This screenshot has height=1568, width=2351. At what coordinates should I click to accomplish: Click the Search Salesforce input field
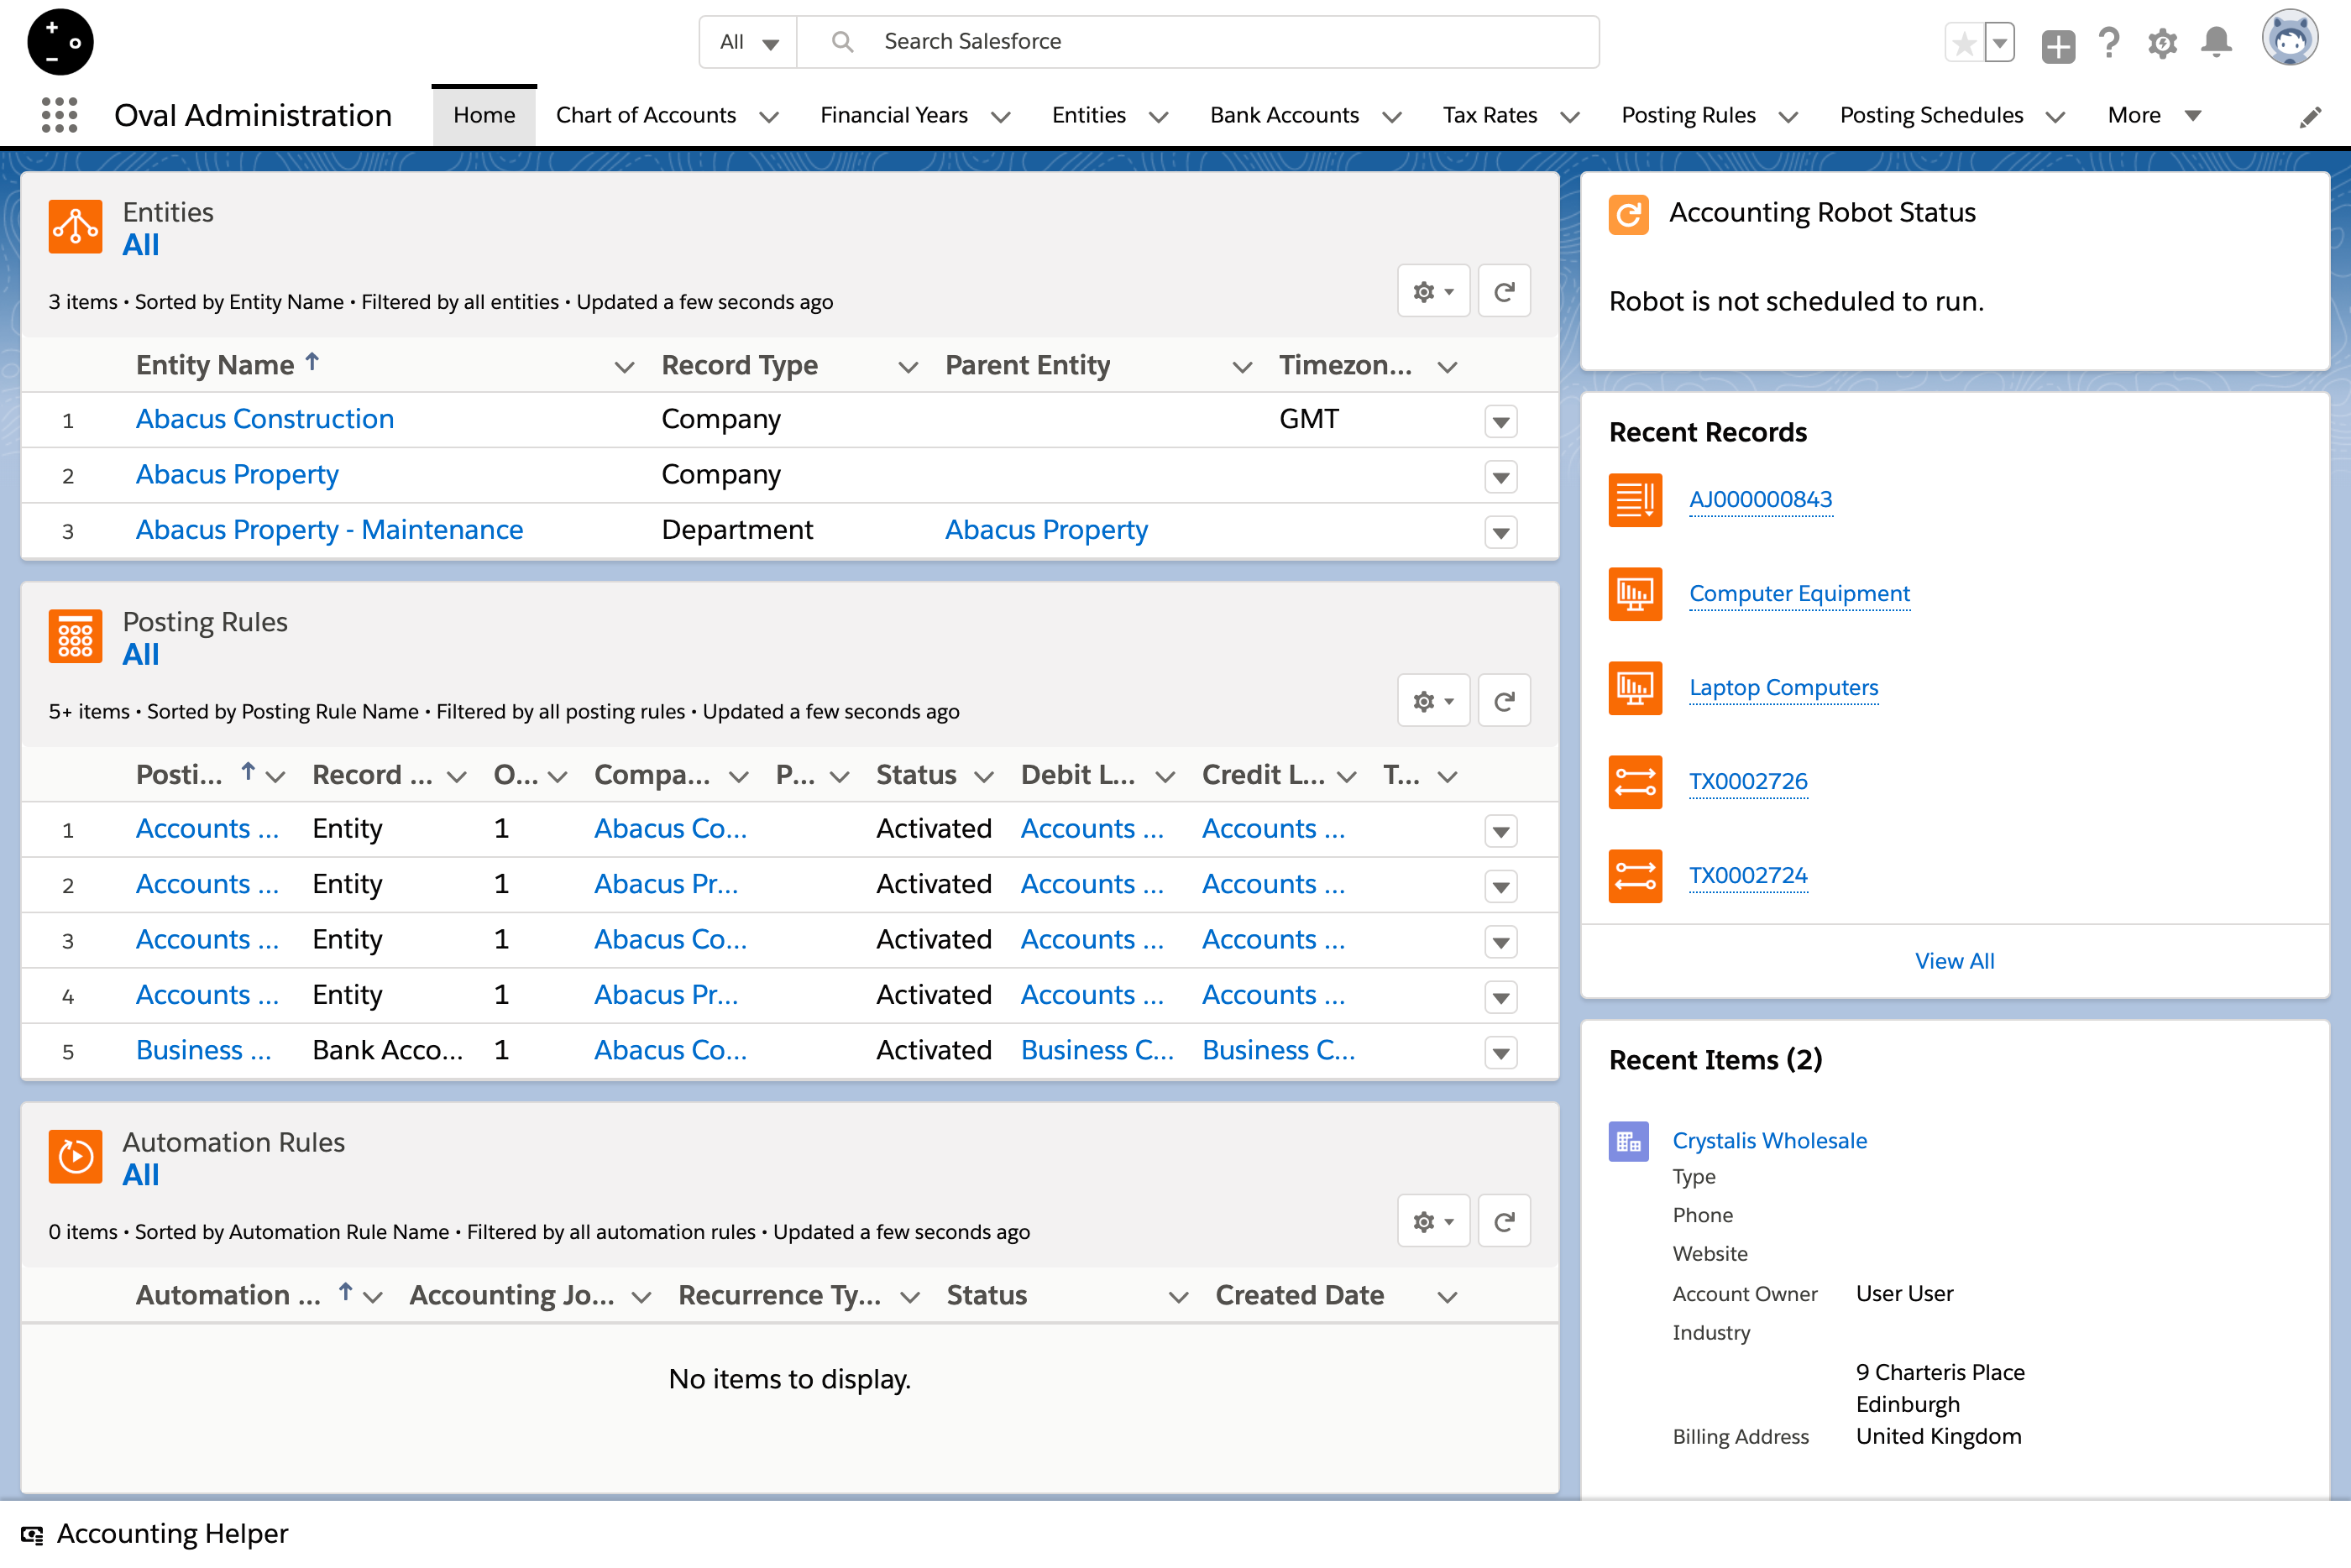click(1150, 42)
